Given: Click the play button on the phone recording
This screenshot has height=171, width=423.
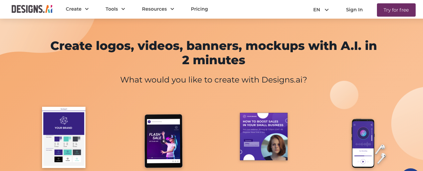Looking at the screenshot, I should (x=363, y=161).
